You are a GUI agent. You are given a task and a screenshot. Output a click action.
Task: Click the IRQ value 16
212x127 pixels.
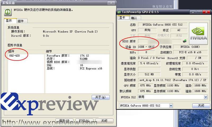(x=81, y=65)
